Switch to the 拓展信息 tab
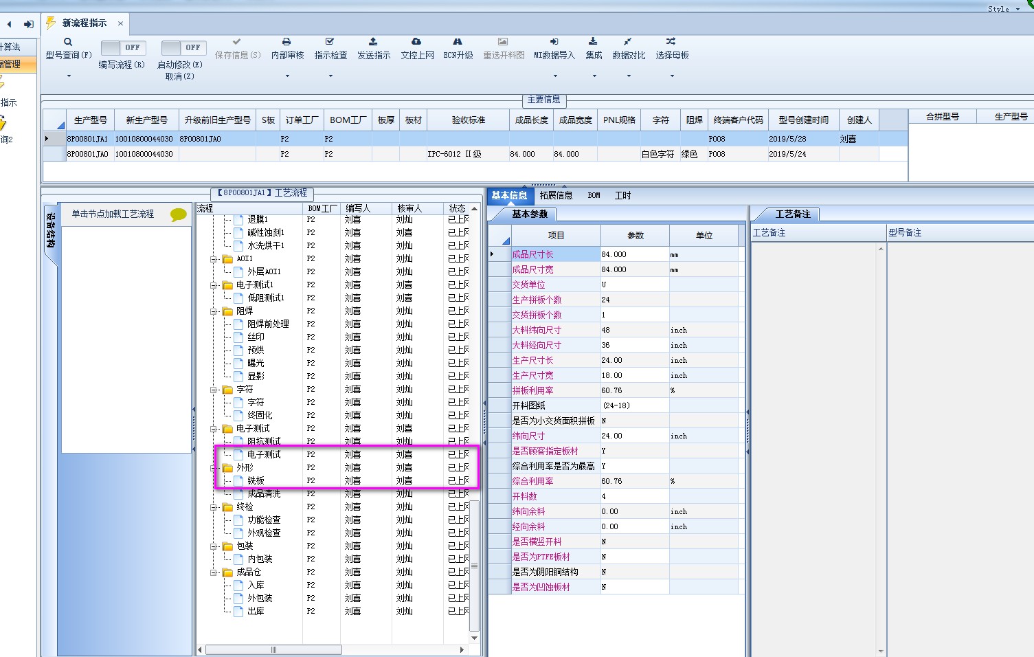The height and width of the screenshot is (657, 1034). (556, 196)
